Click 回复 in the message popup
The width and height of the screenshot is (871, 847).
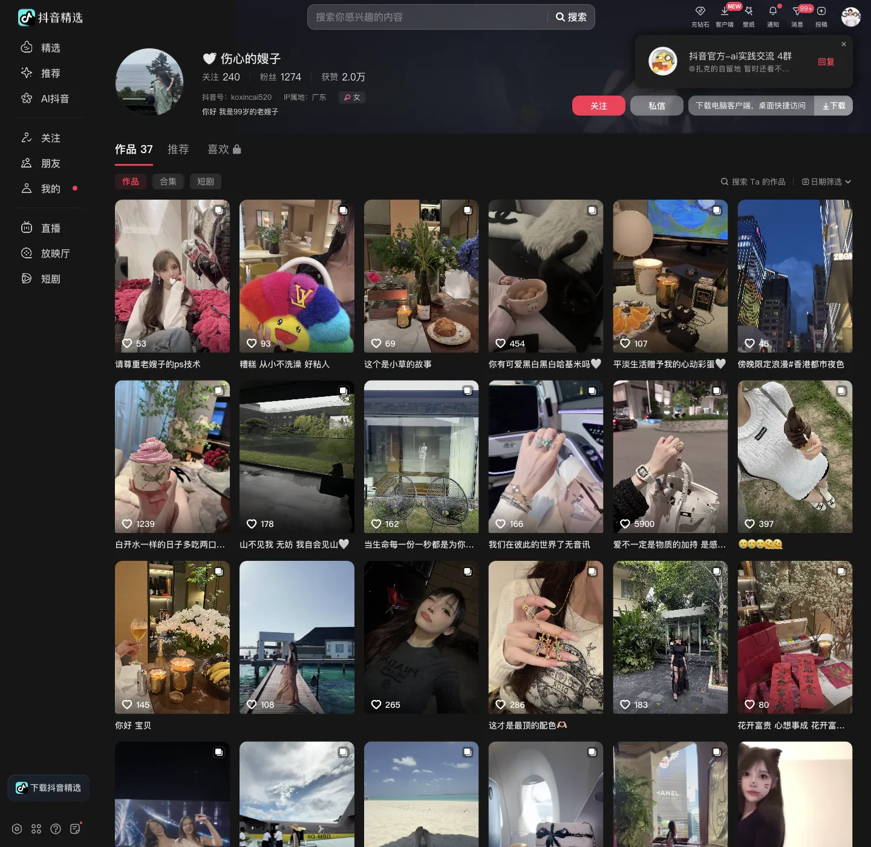click(826, 62)
